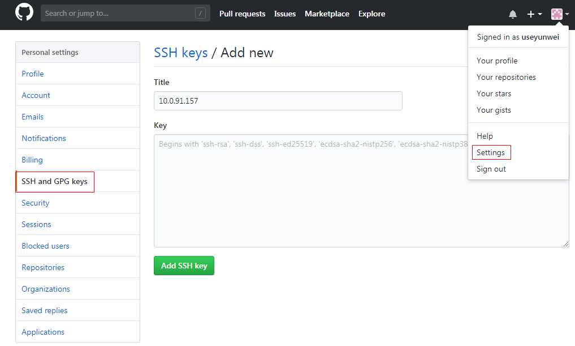Open the plus create-new dropdown

coord(534,14)
